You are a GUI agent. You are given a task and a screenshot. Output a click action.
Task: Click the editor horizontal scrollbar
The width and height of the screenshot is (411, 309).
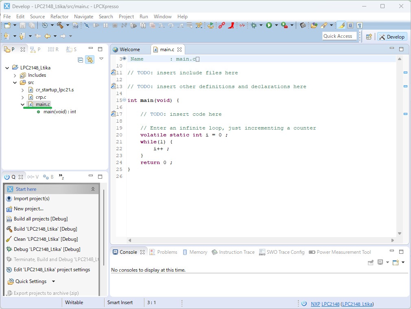tap(260, 240)
